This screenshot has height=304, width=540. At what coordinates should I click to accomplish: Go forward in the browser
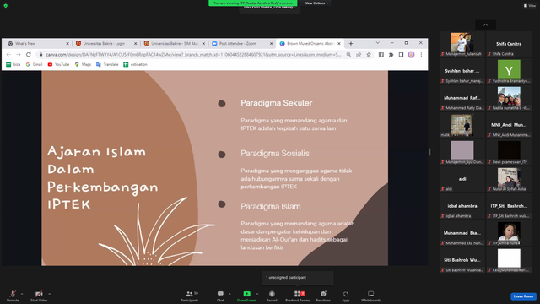click(19, 54)
